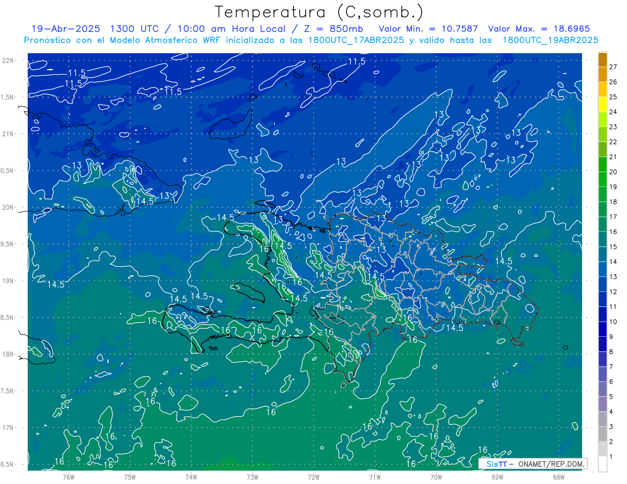Click the '10' value on the color scale
The width and height of the screenshot is (627, 484).
613,322
